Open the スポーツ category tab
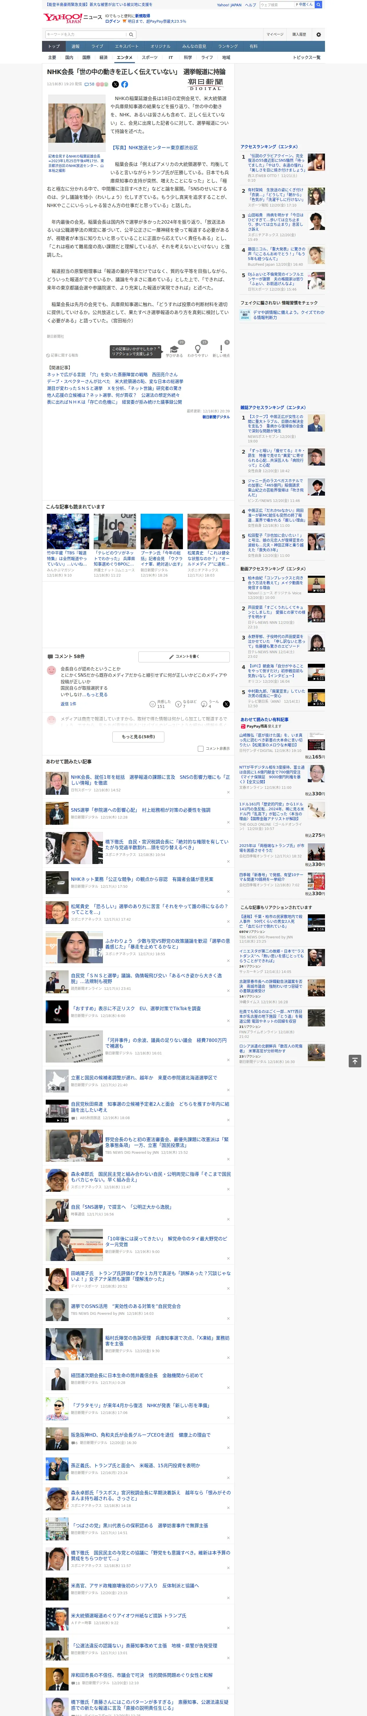Screen dimensions: 367x1716 [150, 57]
